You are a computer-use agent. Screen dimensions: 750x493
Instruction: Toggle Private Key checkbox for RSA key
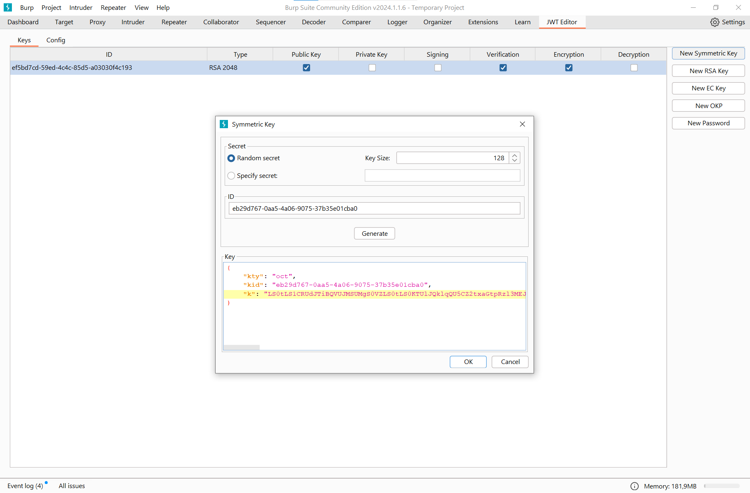(x=372, y=68)
